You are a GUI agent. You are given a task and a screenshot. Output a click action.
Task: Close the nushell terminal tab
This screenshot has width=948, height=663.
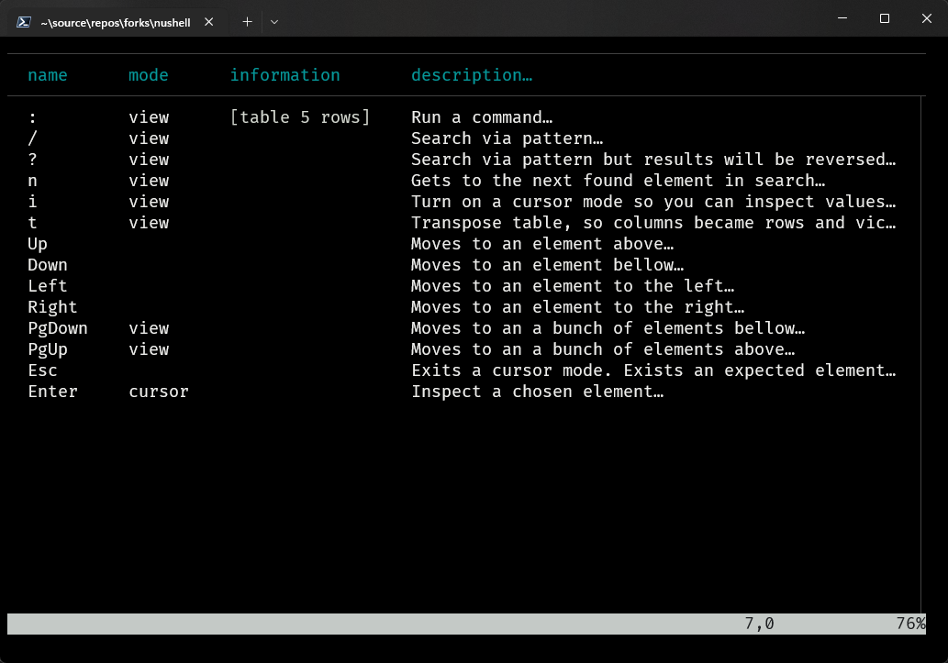click(x=208, y=22)
